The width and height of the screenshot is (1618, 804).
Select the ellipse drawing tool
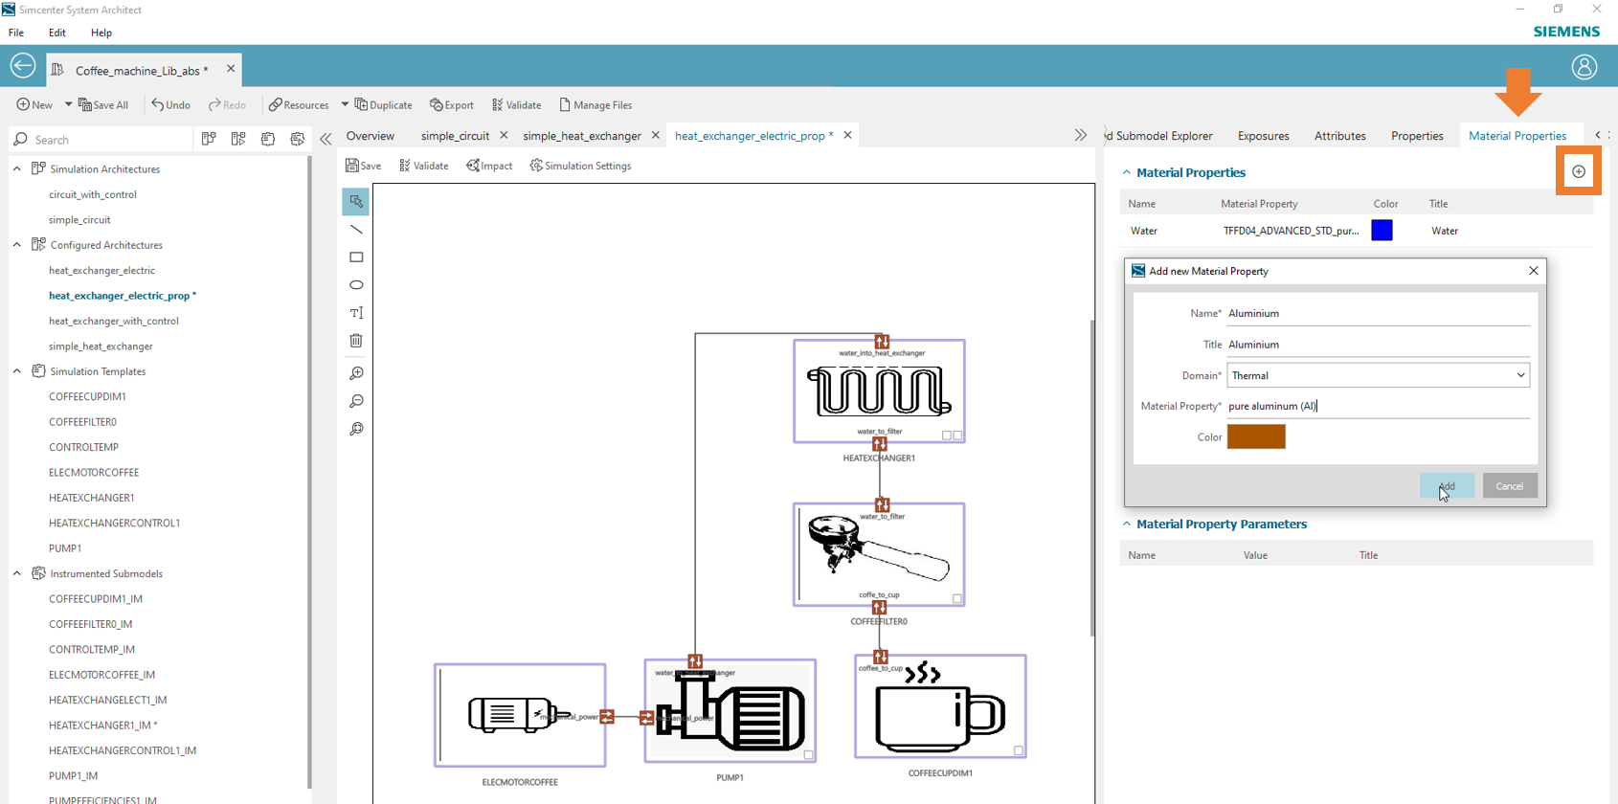[356, 285]
